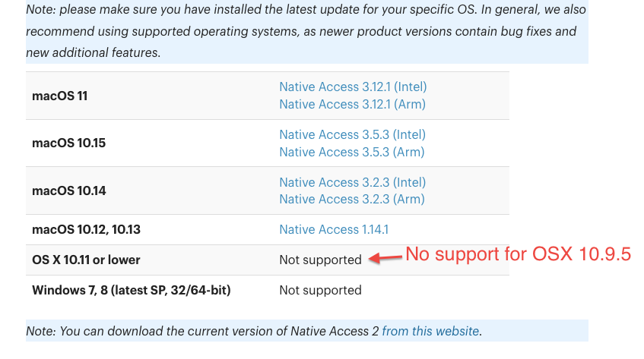This screenshot has height=359, width=644.
Task: Select the 'macOS 10.12, 10.13' row label
Action: tap(86, 229)
